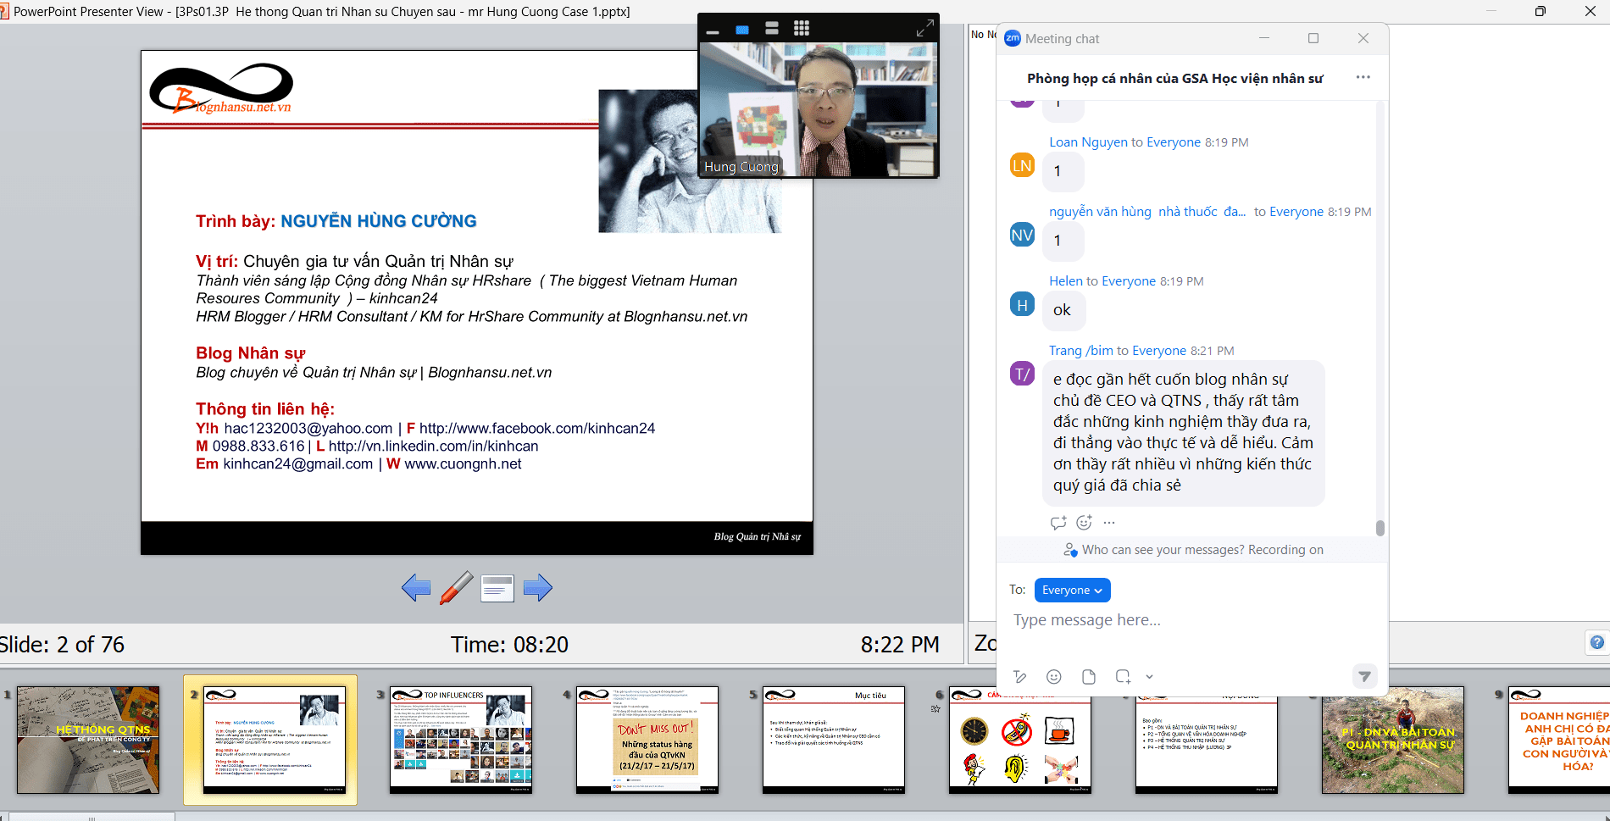Click the 8:22 PM clock display
Viewport: 1610px width, 821px height.
[900, 645]
